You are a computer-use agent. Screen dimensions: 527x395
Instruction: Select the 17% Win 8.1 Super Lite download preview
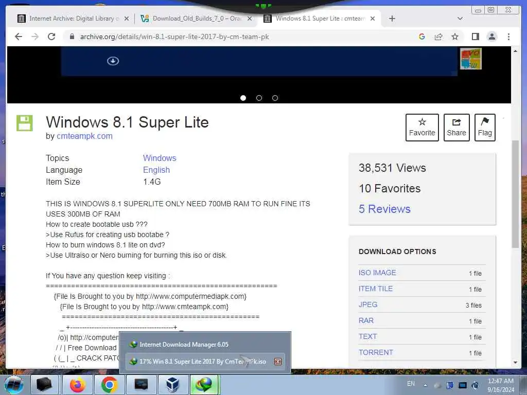205,362
